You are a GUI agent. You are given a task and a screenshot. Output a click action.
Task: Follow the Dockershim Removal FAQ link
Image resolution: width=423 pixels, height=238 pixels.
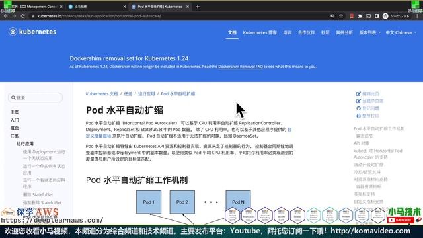[241, 67]
